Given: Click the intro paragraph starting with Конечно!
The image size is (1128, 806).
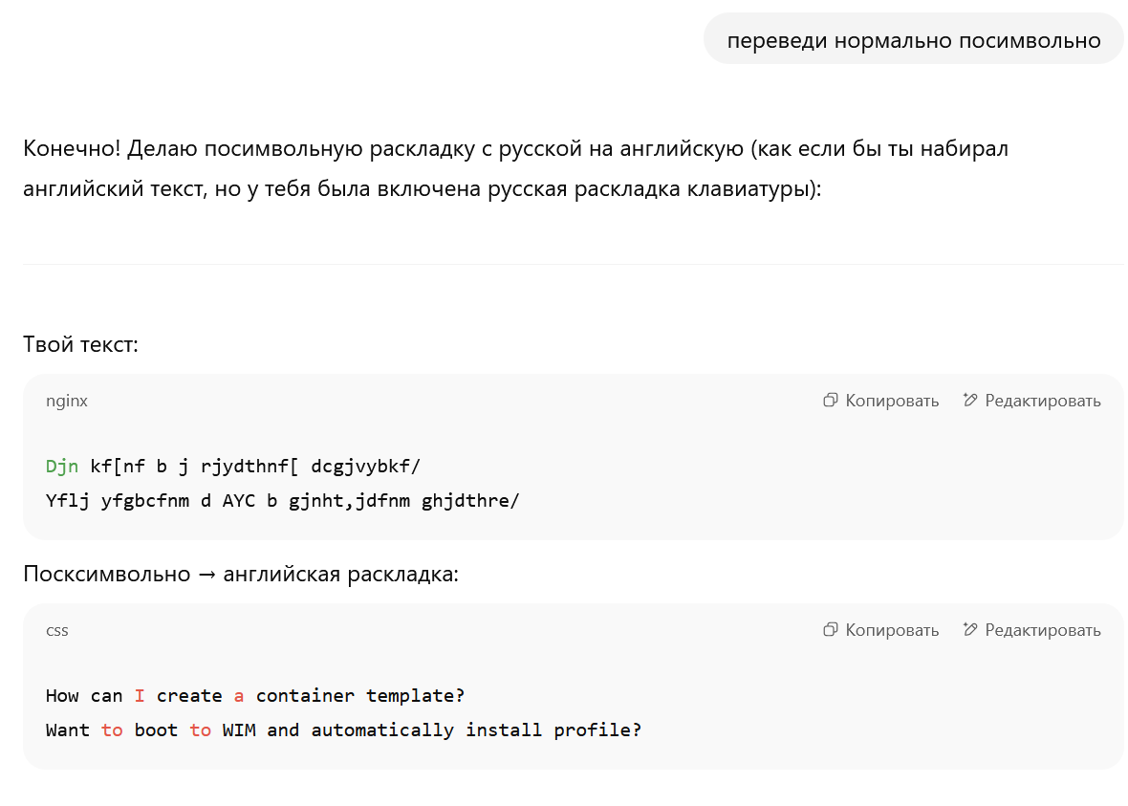Looking at the screenshot, I should [516, 168].
